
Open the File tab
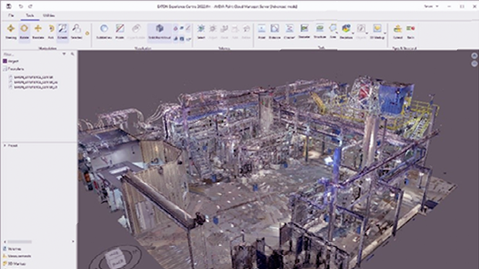tap(11, 15)
